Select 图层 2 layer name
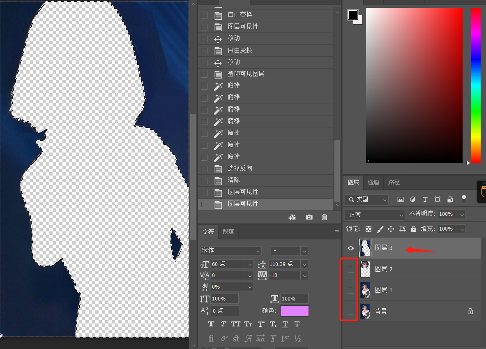 [x=384, y=269]
